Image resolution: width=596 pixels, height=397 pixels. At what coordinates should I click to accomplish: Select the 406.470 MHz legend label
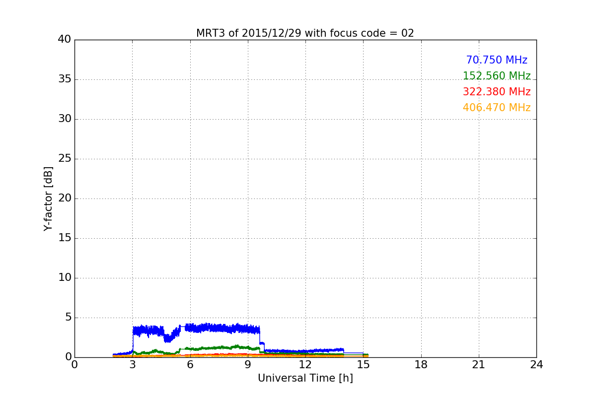[x=497, y=108]
